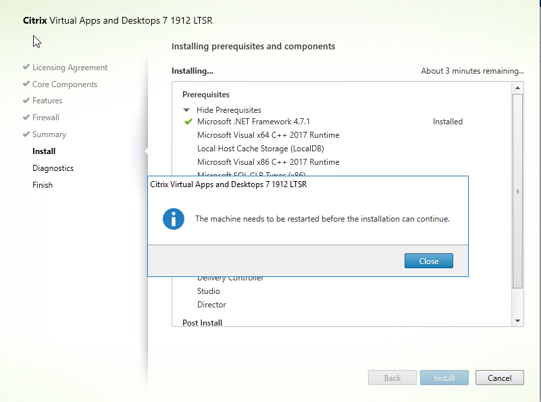The width and height of the screenshot is (541, 402).
Task: Click the Installing... status label
Action: tap(192, 71)
